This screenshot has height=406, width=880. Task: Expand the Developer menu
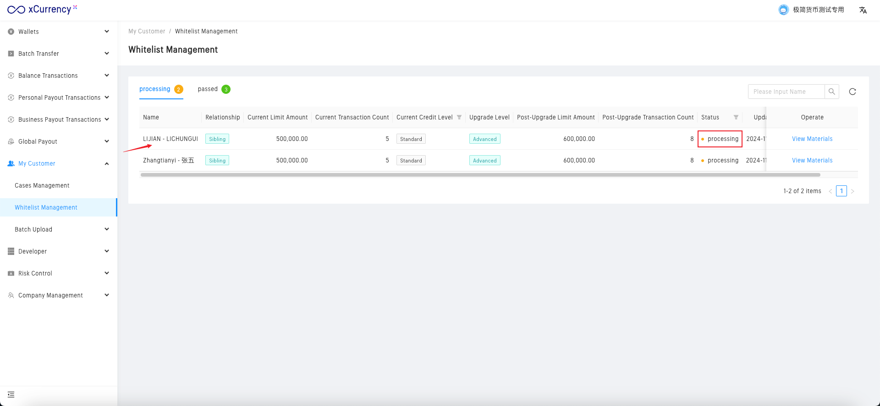click(107, 251)
